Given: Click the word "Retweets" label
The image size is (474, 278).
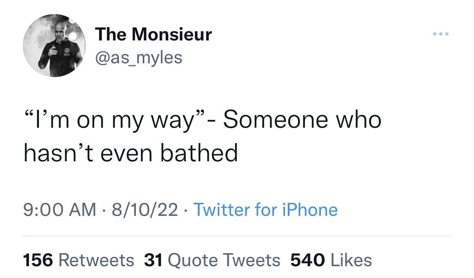Looking at the screenshot, I should tap(97, 260).
